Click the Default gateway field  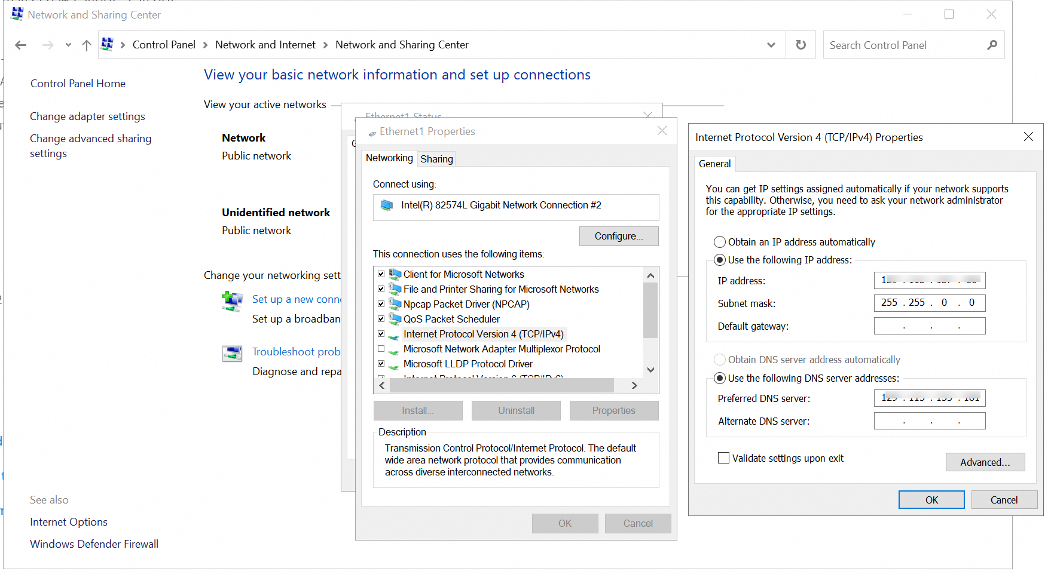pyautogui.click(x=930, y=326)
